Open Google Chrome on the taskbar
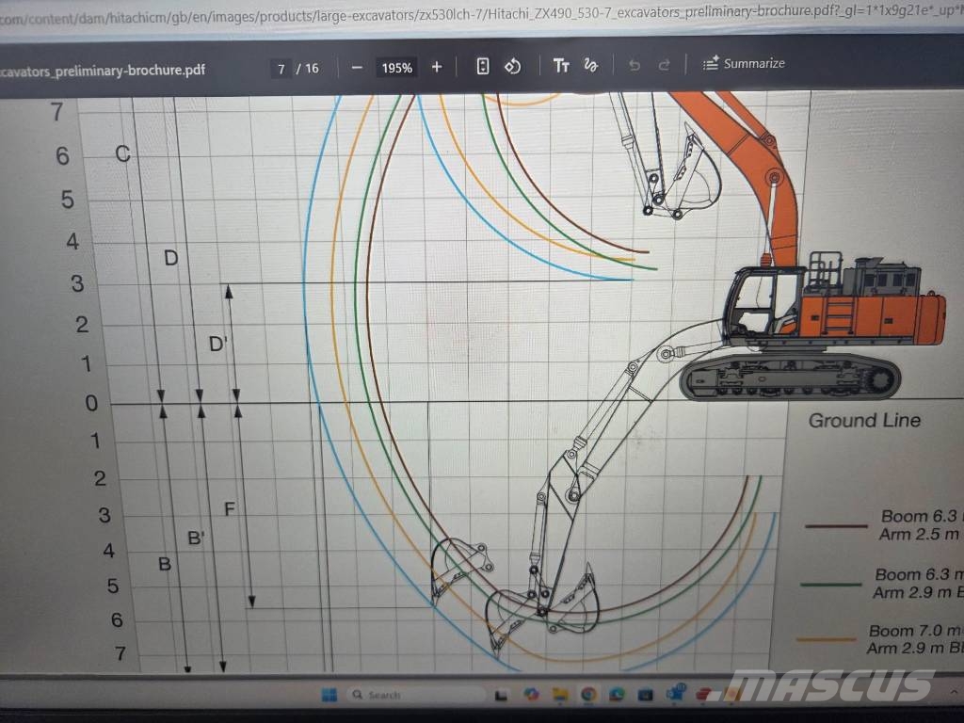The height and width of the screenshot is (723, 964). 589,695
